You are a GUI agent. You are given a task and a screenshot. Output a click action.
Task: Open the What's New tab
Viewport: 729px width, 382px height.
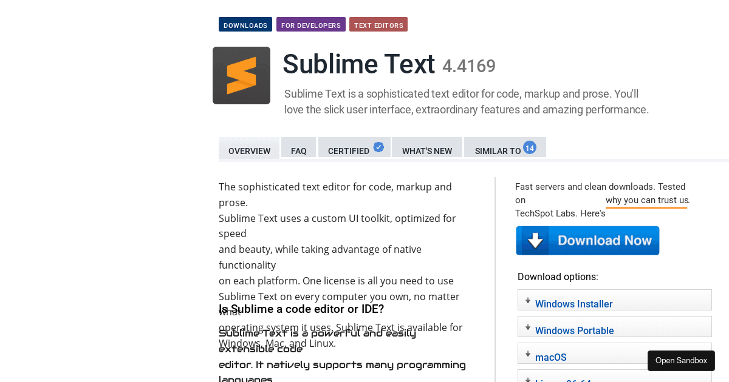pos(427,151)
